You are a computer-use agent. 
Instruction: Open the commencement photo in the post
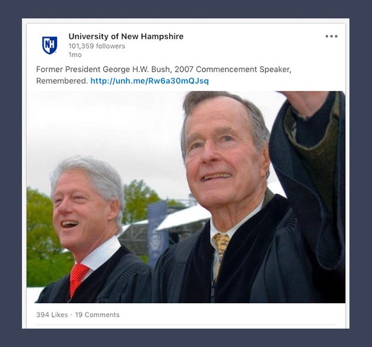(x=185, y=197)
